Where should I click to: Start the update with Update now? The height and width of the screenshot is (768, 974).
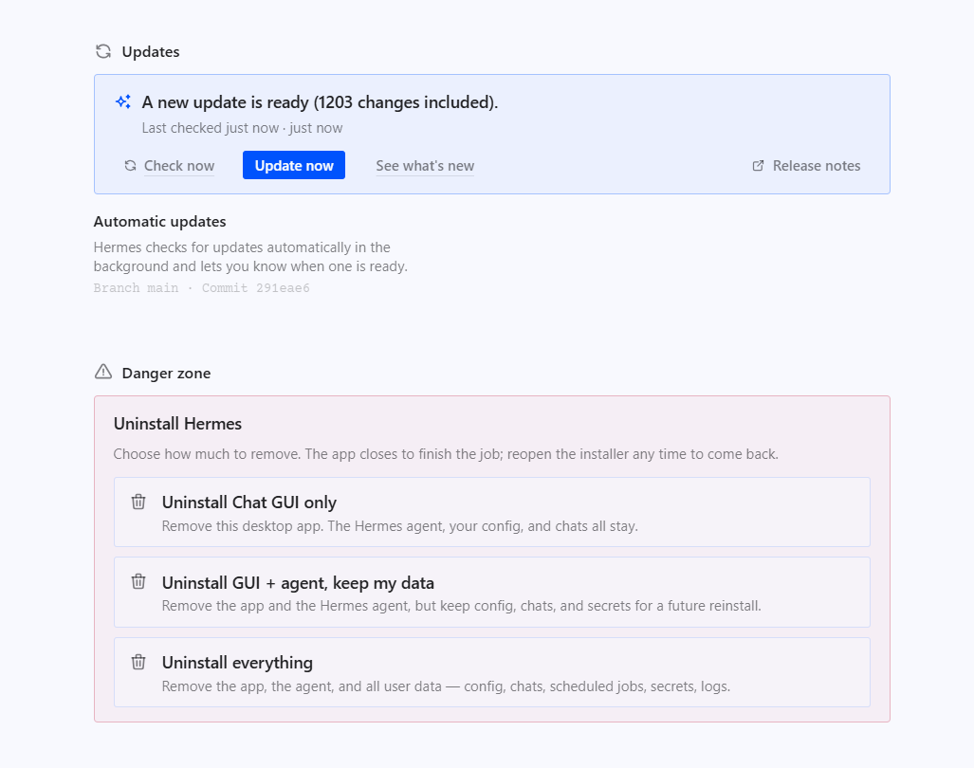click(294, 165)
